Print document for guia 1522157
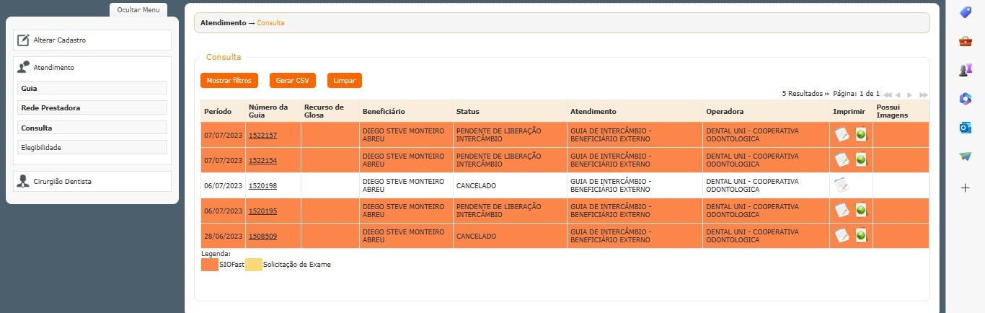The image size is (985, 313). coord(842,135)
